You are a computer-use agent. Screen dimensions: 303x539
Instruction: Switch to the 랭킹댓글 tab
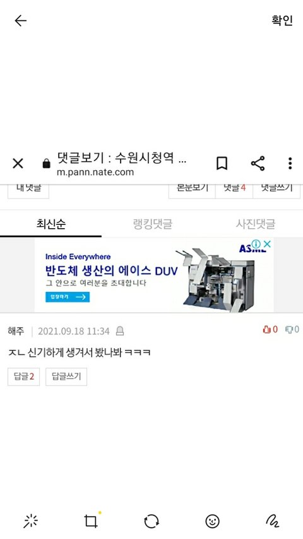point(152,224)
